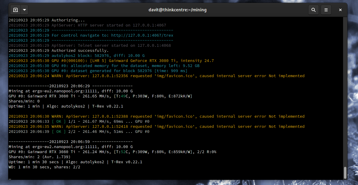Screen dimensions: 358x185
Task: Click the plus-in-terminal icon at top left
Action: click(15, 10)
